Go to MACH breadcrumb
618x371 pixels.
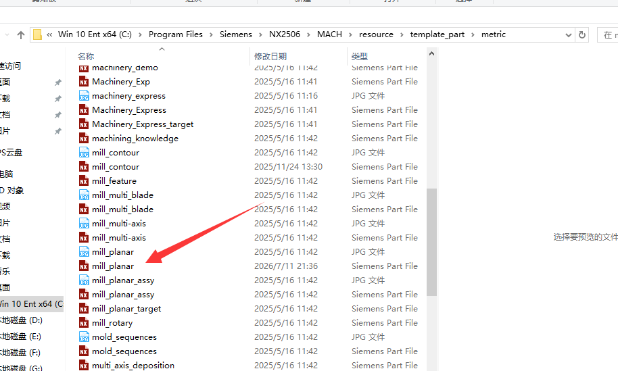329,34
